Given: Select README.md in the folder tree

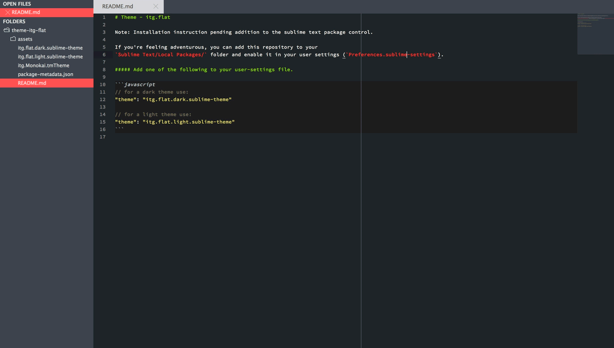Looking at the screenshot, I should tap(47, 83).
